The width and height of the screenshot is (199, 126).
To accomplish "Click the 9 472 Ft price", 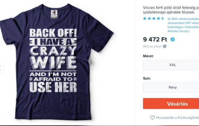I will click(155, 40).
